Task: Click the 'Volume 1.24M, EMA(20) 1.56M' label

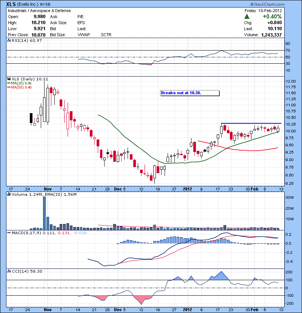Action: (x=44, y=194)
